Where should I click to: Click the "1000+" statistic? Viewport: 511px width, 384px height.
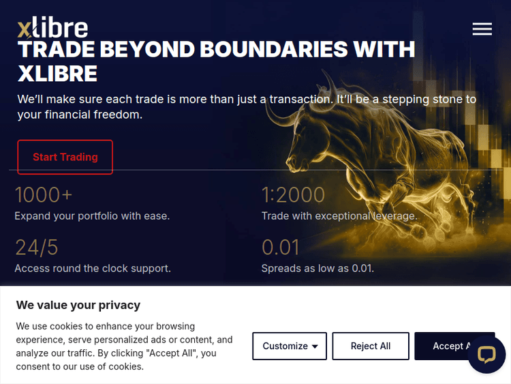44,195
